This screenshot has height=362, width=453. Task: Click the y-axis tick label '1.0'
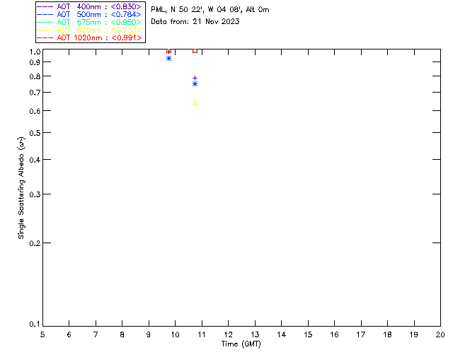point(35,52)
